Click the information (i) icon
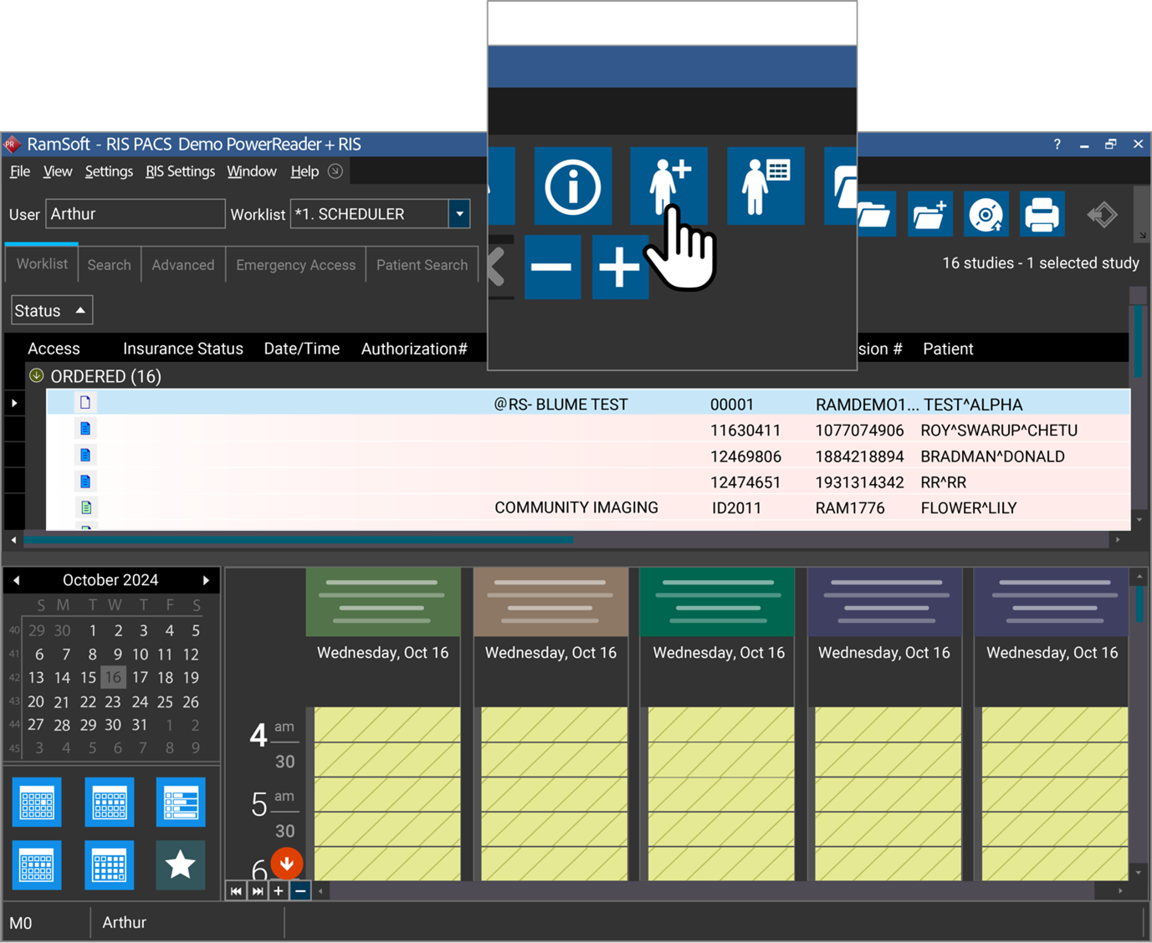 click(x=572, y=186)
